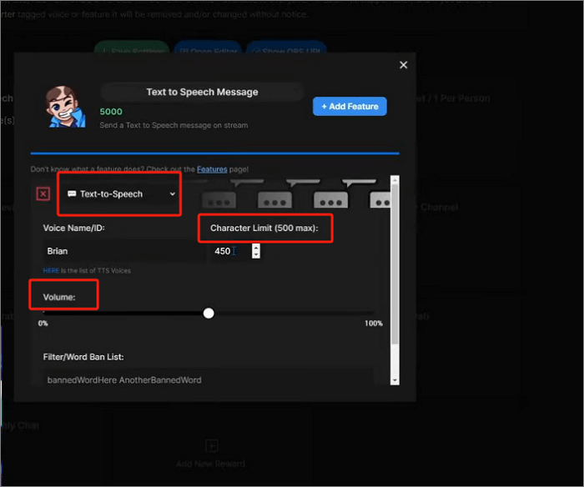Click the Voice Name/ID: label
Viewport: 584px width, 487px height.
click(73, 228)
